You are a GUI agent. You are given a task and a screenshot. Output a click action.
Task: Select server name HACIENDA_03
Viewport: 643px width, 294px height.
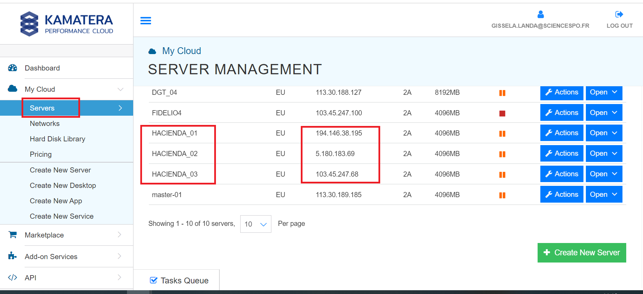point(175,174)
